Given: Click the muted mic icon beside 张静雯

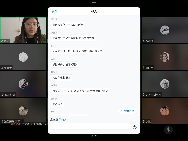Looking at the screenshot, I should click(x=2, y=68).
